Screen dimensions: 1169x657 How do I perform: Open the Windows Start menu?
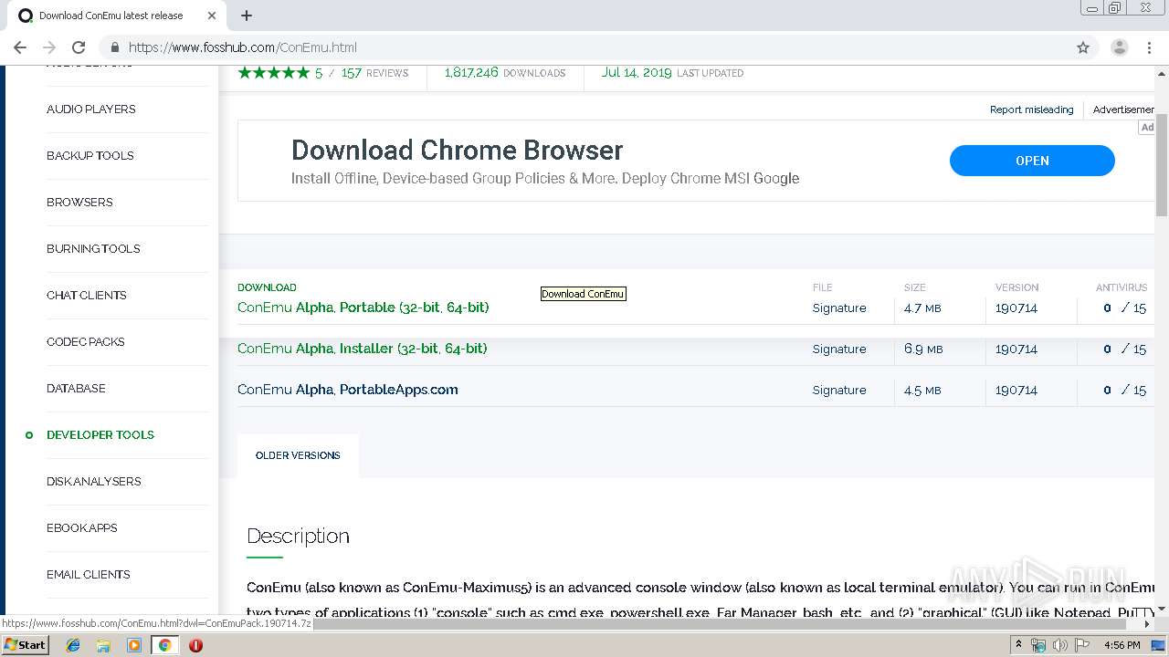click(26, 645)
